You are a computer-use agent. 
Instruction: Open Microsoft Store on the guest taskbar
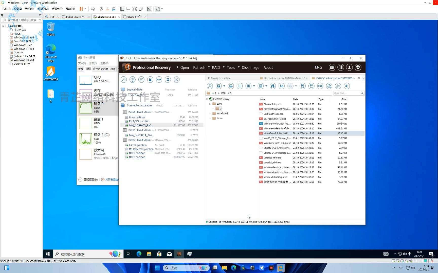tap(159, 254)
